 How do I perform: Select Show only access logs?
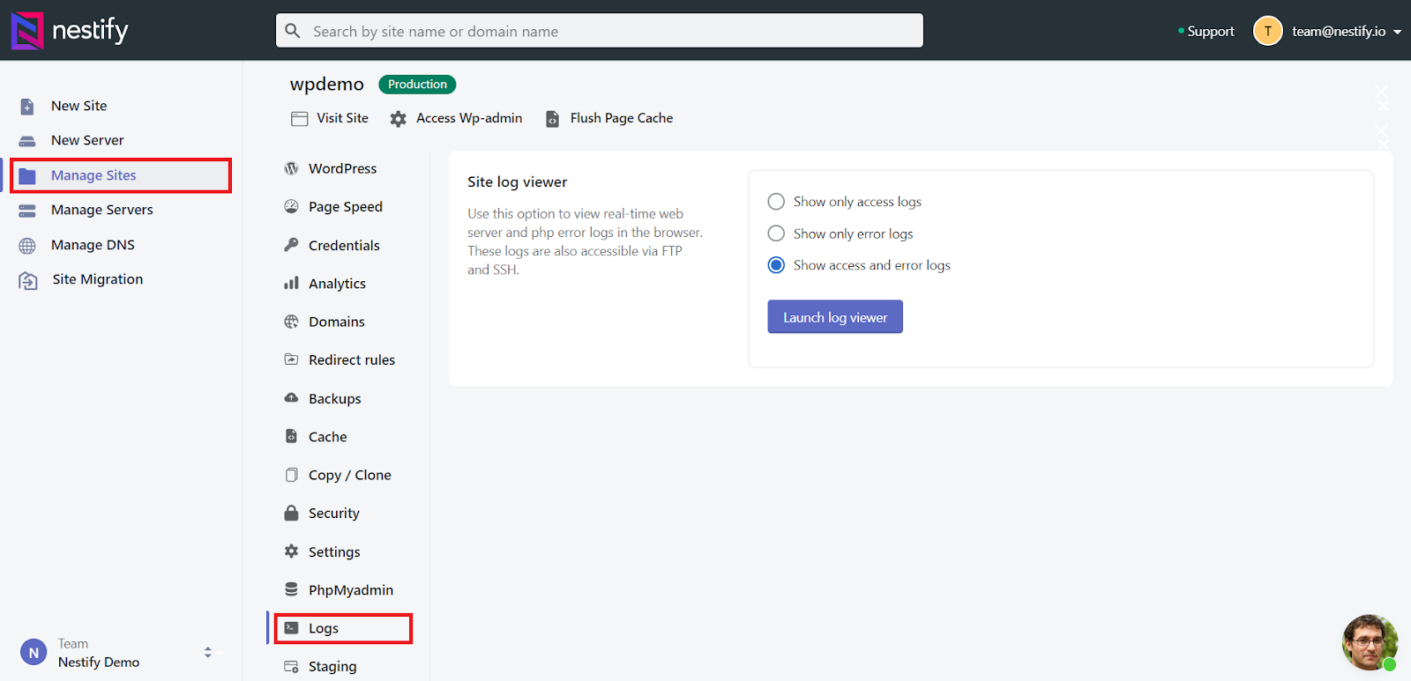coord(776,202)
